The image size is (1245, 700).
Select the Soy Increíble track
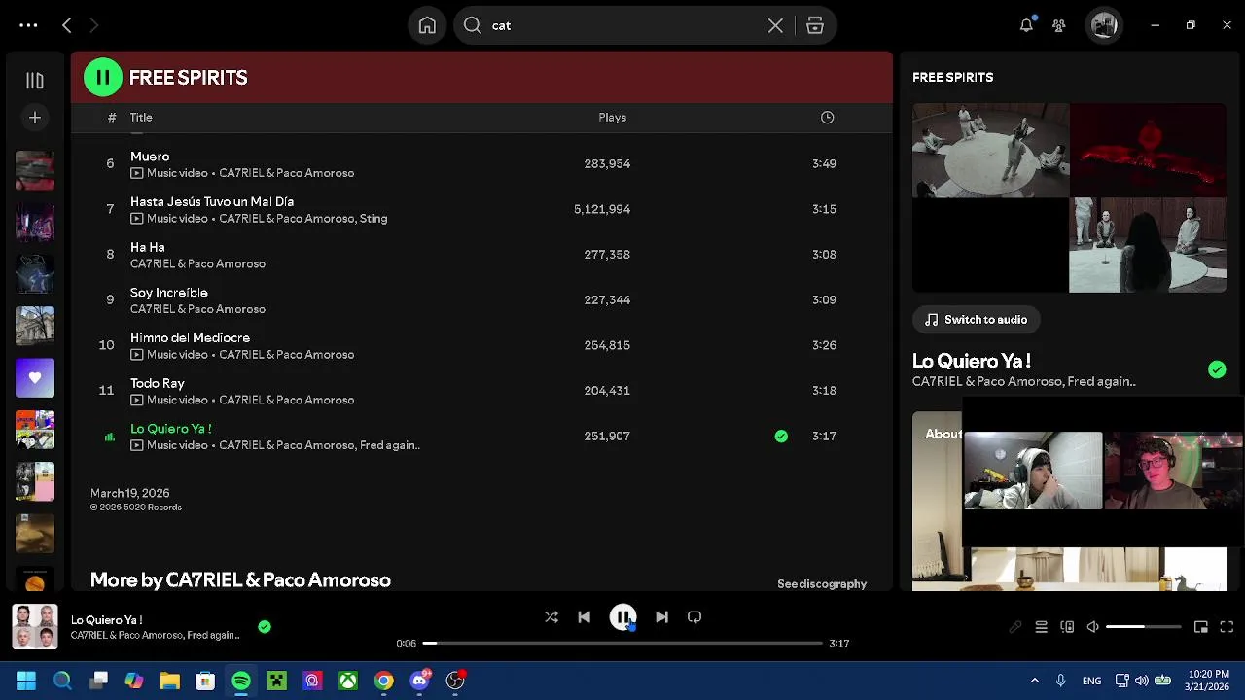click(169, 292)
